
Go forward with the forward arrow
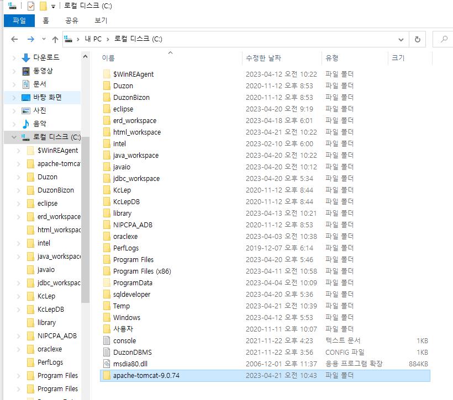coord(30,39)
